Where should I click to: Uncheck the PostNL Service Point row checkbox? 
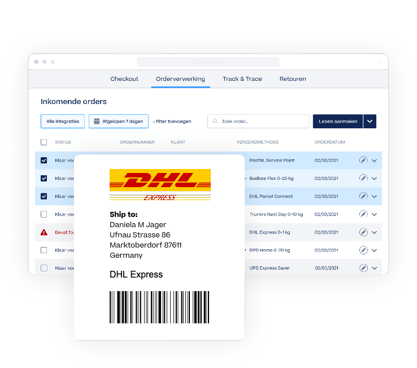coord(44,160)
